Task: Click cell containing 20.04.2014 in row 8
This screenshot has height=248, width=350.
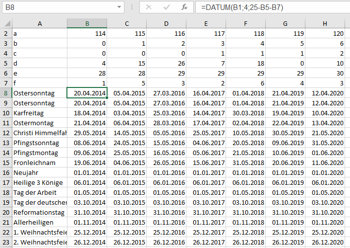Action: [x=87, y=93]
